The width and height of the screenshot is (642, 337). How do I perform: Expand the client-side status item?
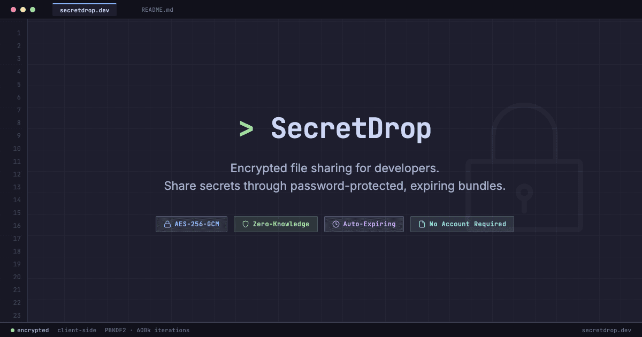[77, 330]
